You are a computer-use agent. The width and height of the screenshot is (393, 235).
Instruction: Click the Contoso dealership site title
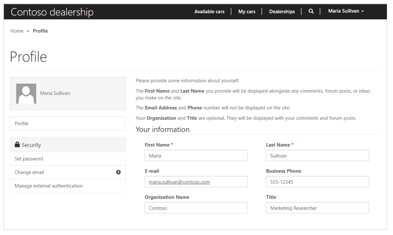[52, 12]
